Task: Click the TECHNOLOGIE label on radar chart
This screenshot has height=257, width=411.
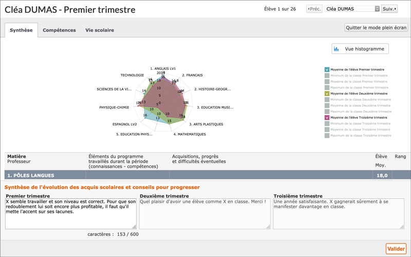Action: 132,75
